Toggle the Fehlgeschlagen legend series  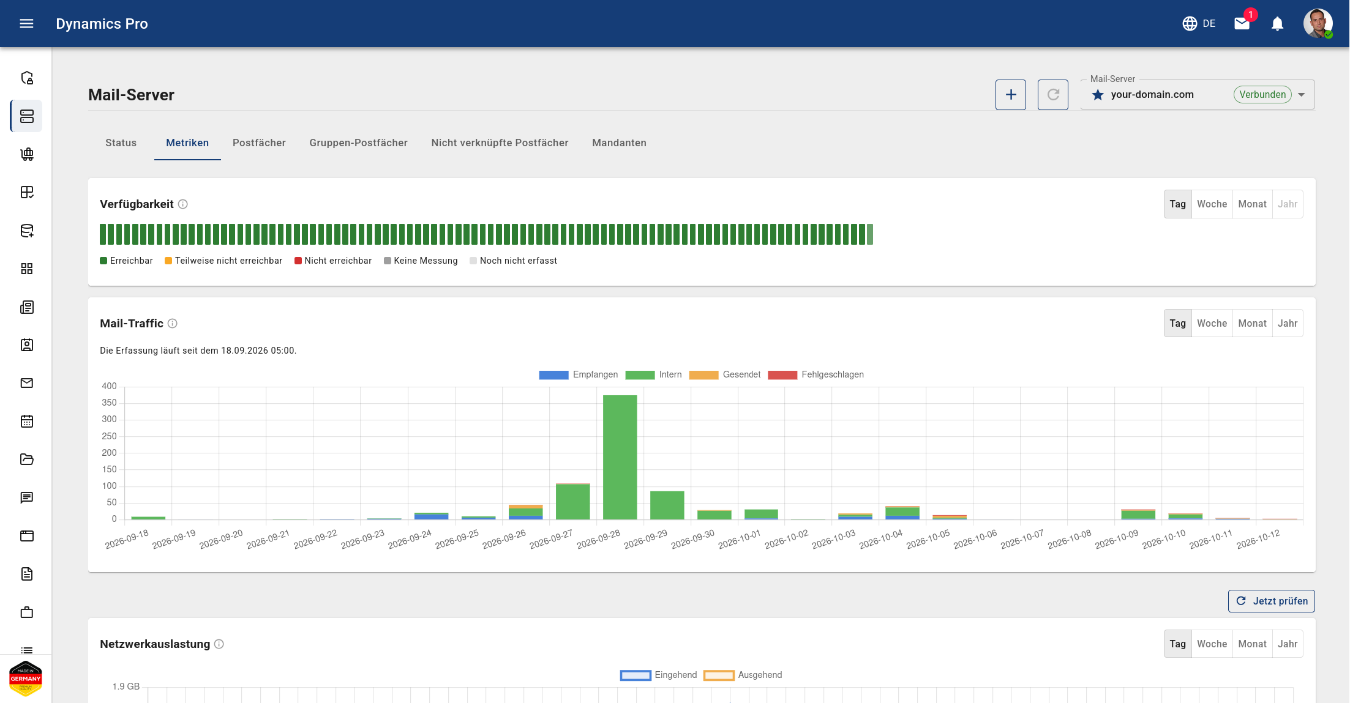(816, 374)
